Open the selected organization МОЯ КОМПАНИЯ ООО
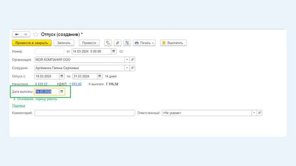Screen dimensions: 296x166 (x=132, y=59)
